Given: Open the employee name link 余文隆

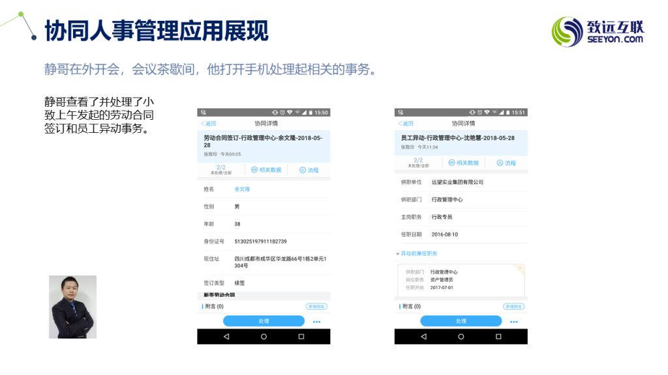Looking at the screenshot, I should [x=242, y=189].
